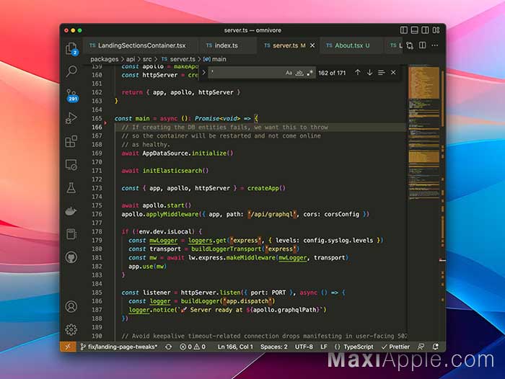Open the server.ts breadcrumb dropdown

(178, 59)
